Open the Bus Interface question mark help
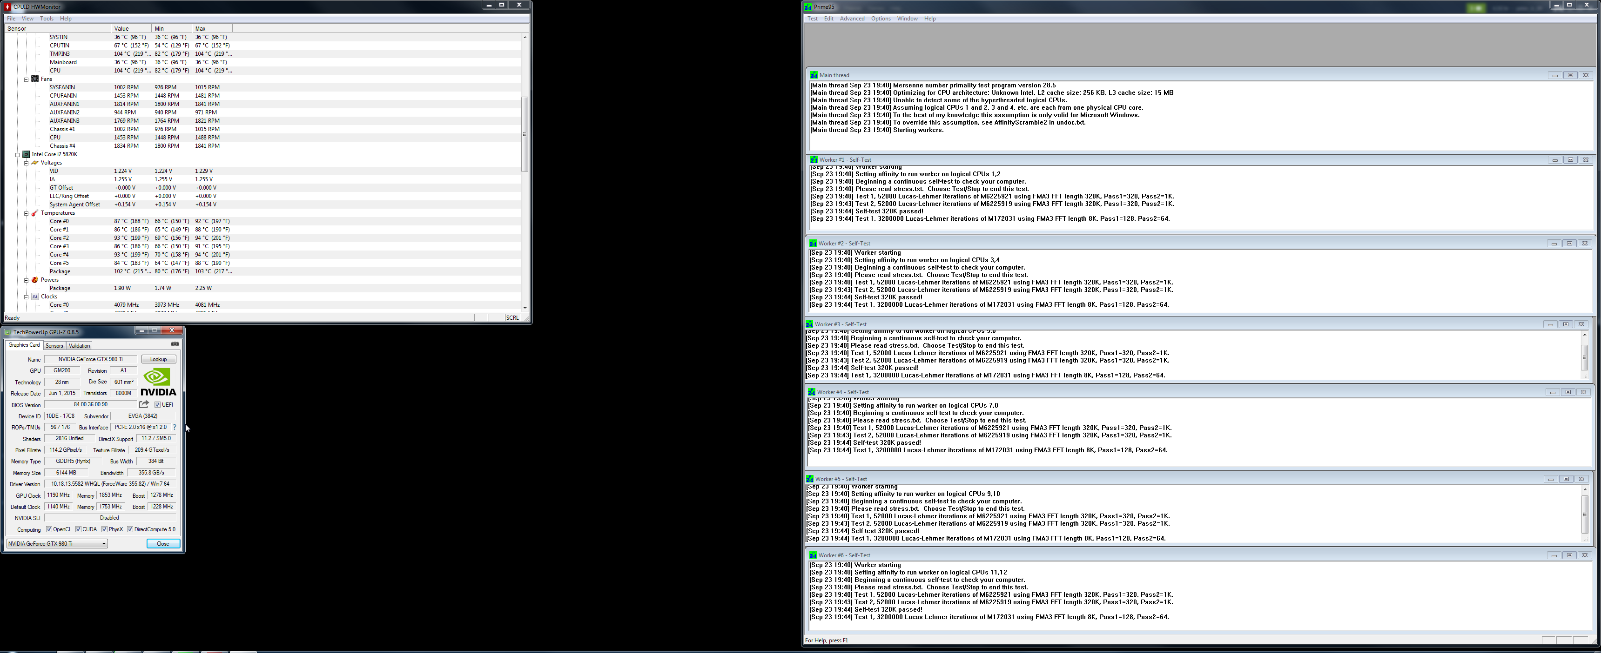 pos(175,427)
